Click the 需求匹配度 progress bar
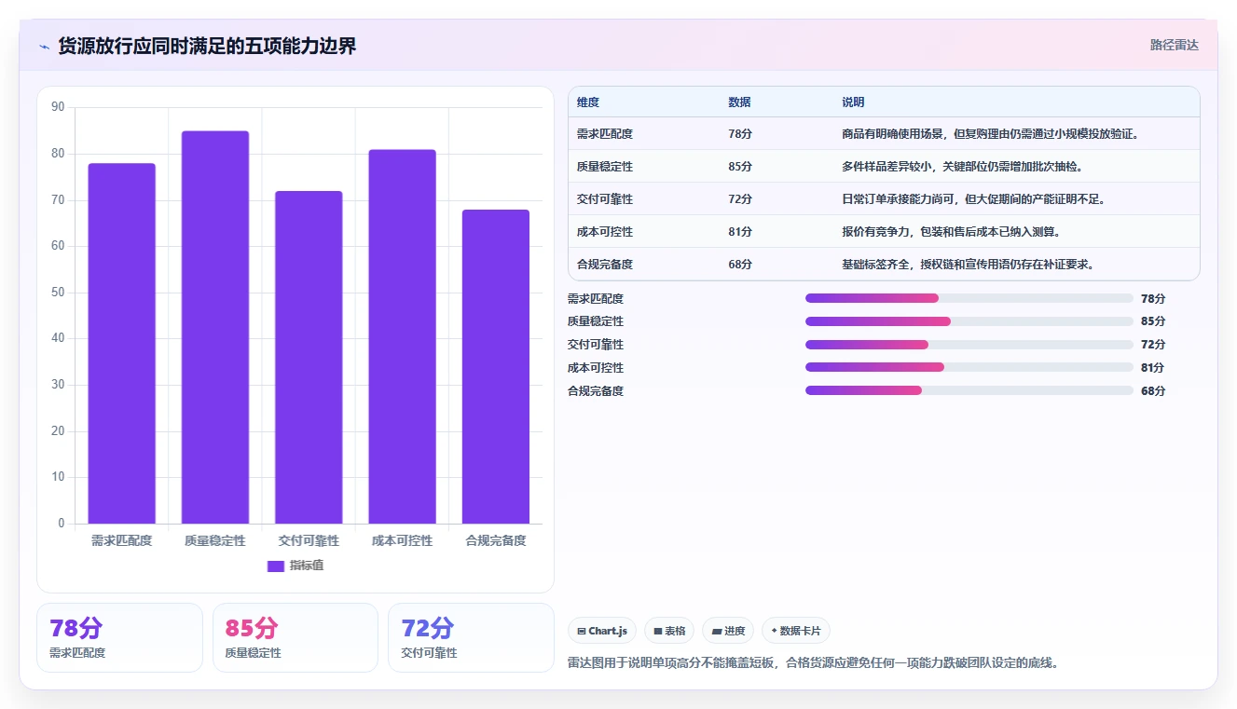The image size is (1237, 709). (969, 298)
